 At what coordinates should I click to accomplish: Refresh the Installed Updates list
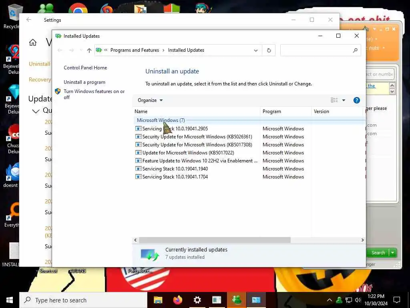pos(269,50)
